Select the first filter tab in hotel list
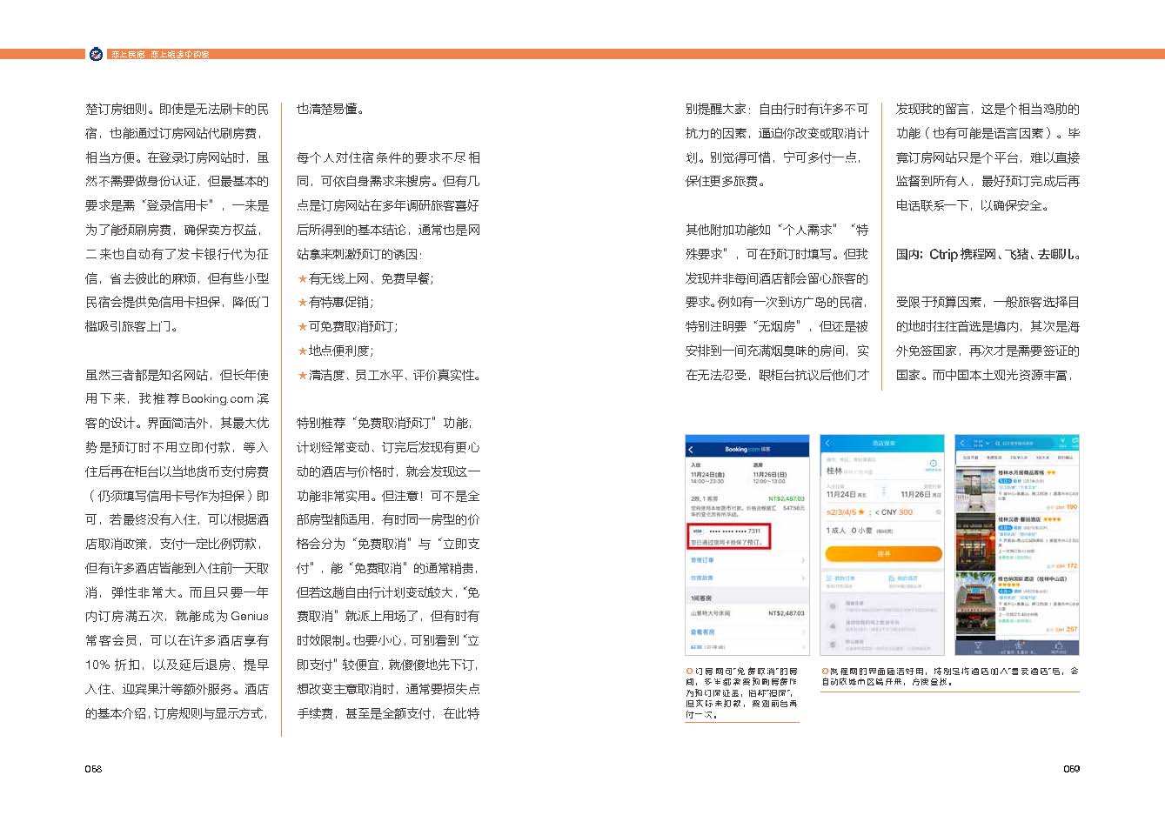The height and width of the screenshot is (822, 1165). 969,458
